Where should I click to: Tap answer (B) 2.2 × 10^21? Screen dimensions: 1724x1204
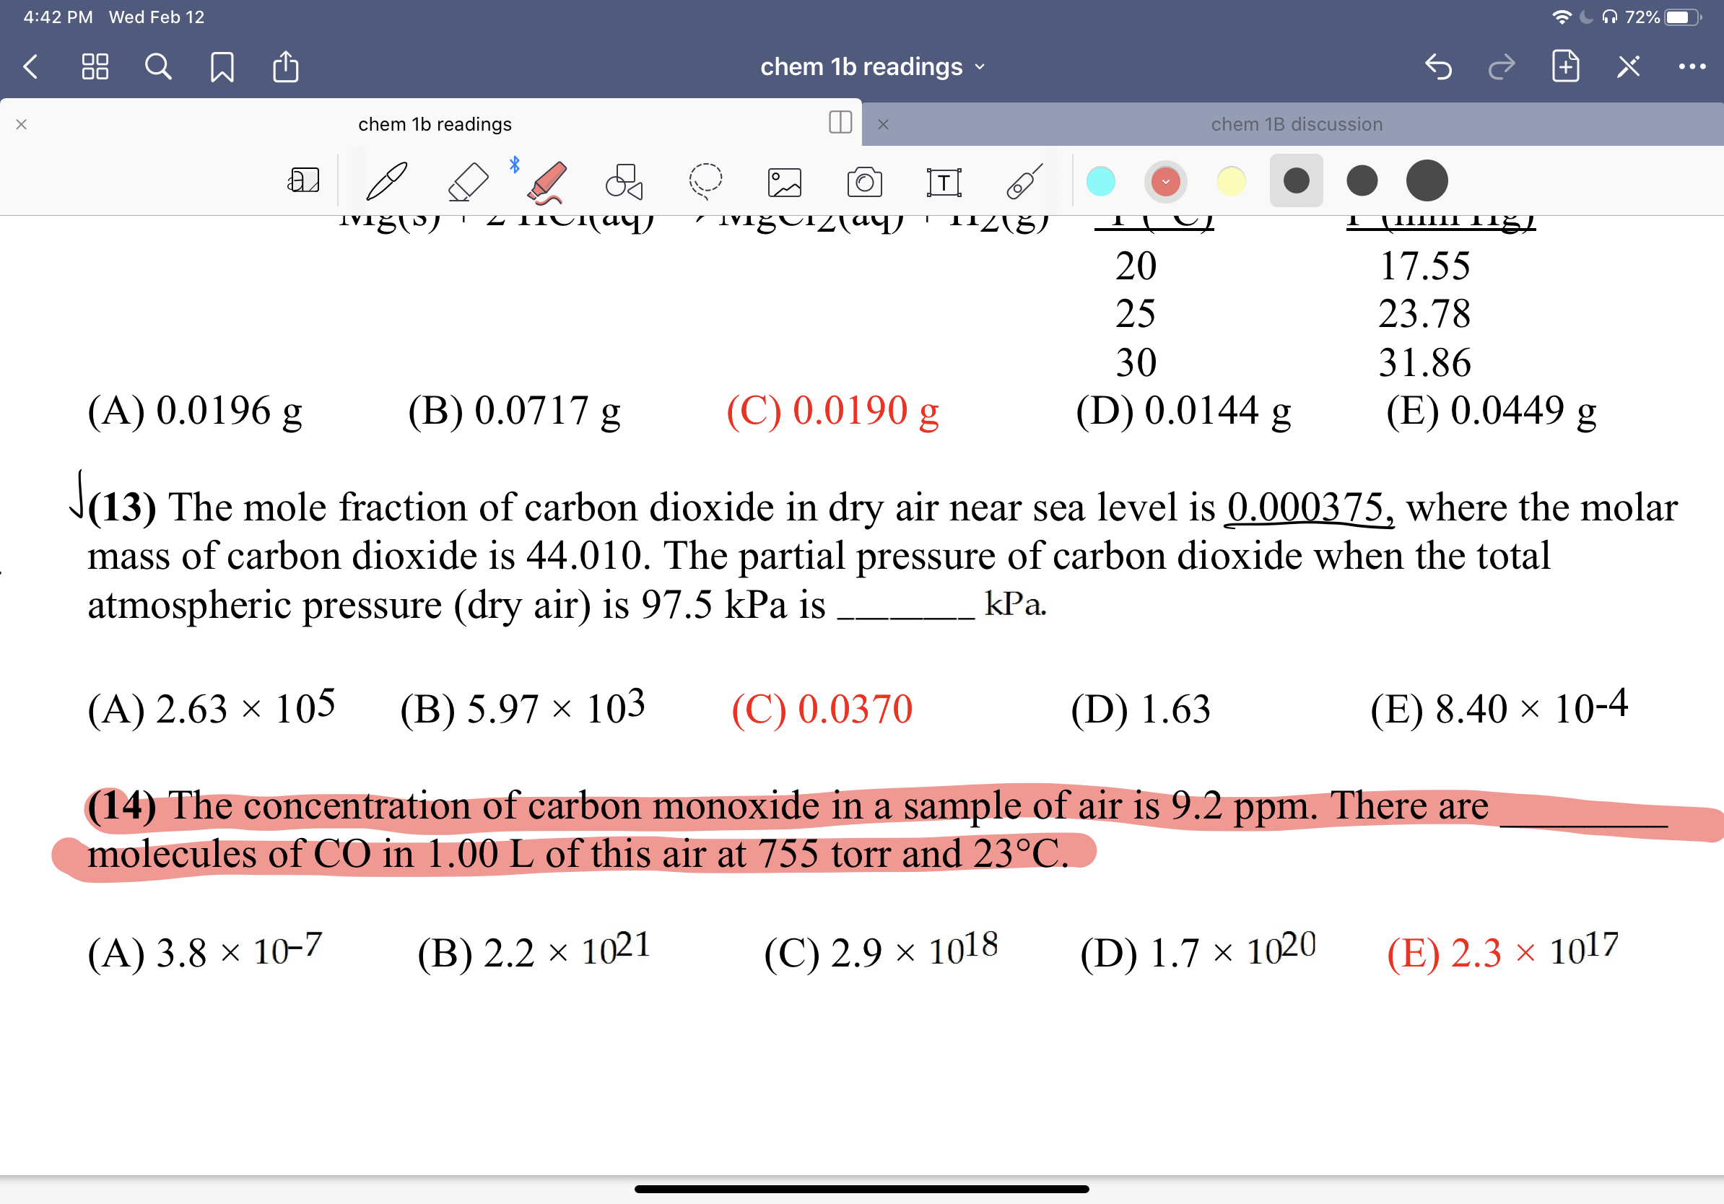point(534,951)
